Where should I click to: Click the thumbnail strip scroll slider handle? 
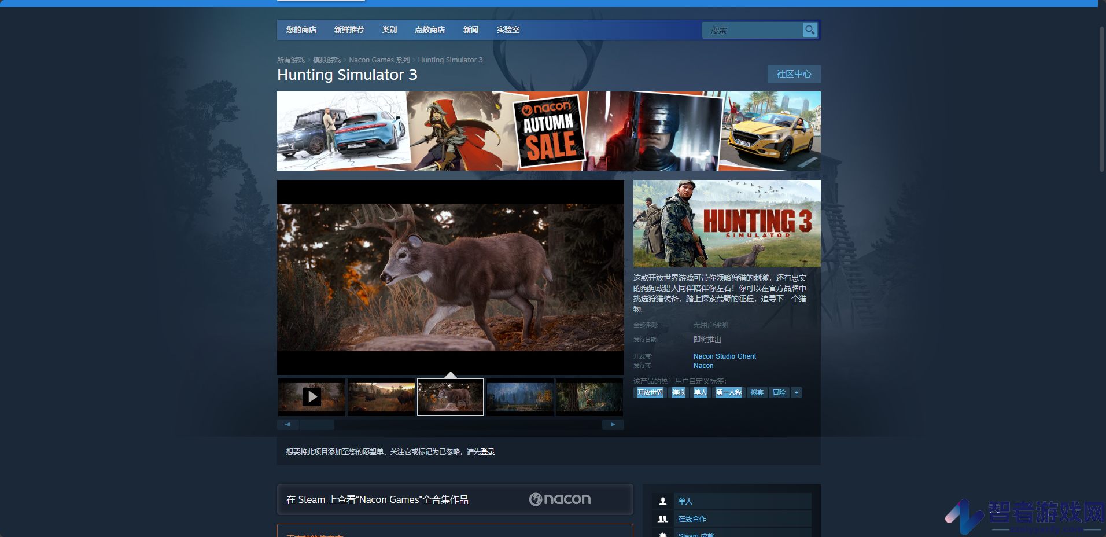tap(317, 425)
